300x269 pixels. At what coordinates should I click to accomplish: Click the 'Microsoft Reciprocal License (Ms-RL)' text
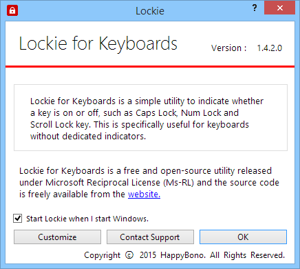pyautogui.click(x=120, y=183)
